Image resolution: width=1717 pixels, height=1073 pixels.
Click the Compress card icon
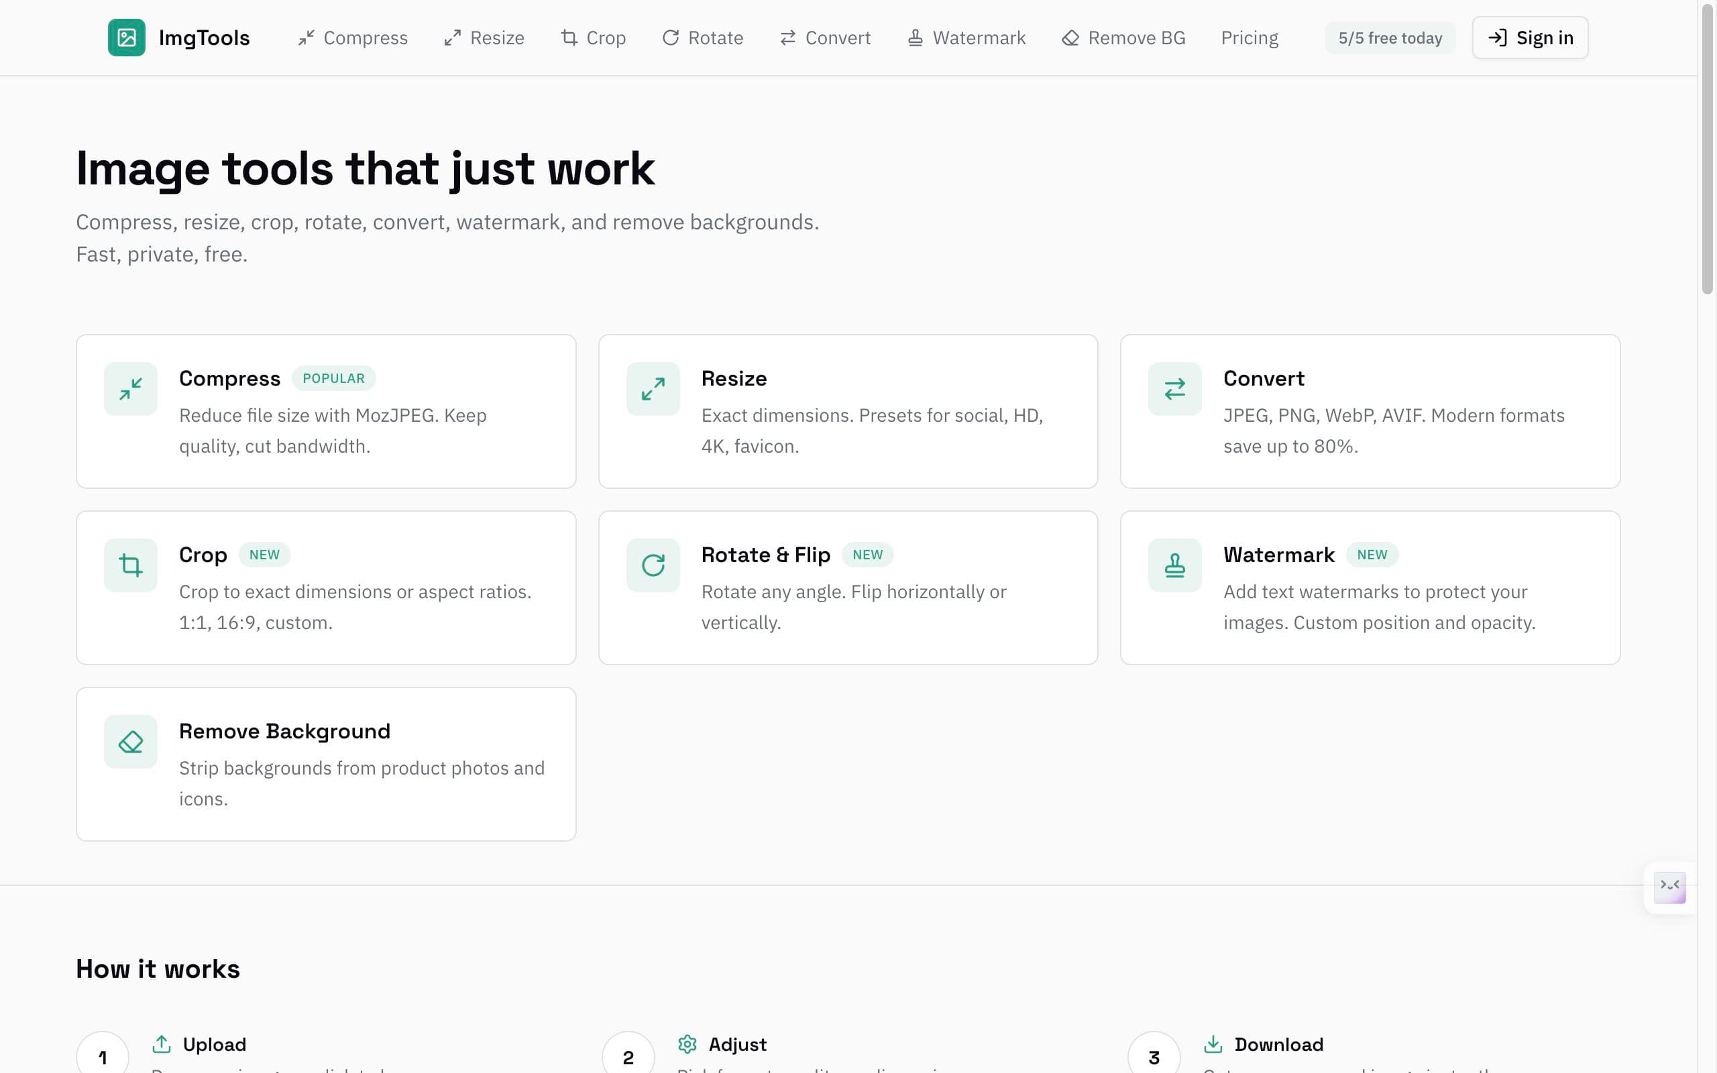click(131, 389)
